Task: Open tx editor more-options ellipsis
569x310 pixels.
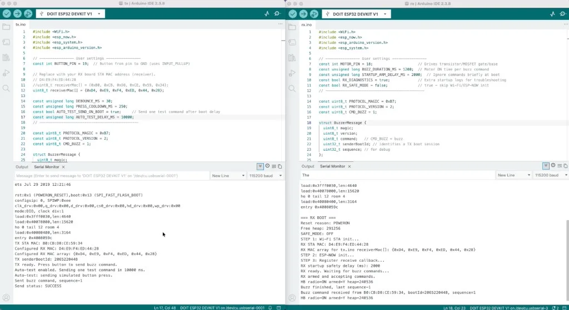Action: (280, 24)
